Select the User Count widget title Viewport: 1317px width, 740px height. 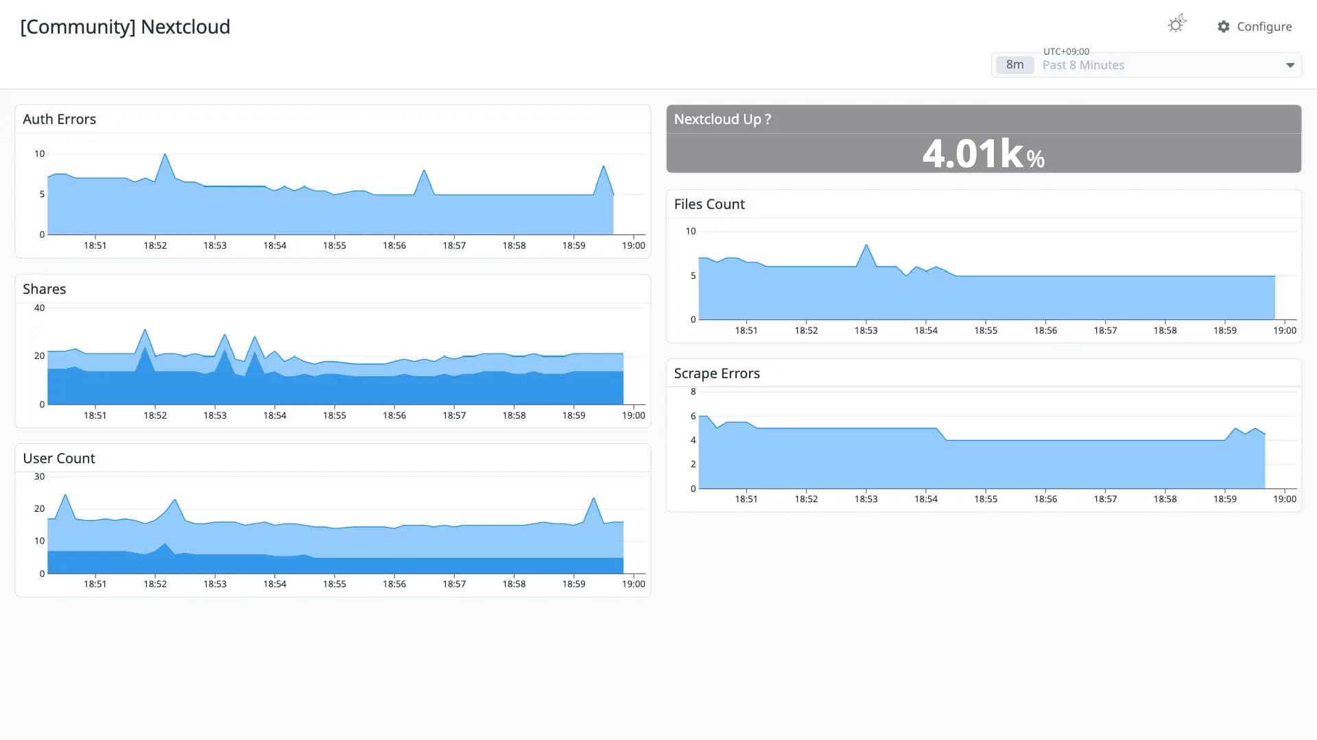(x=59, y=458)
